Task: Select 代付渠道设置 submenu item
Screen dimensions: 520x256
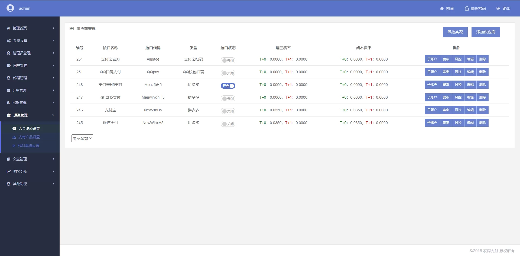Action: (28, 146)
